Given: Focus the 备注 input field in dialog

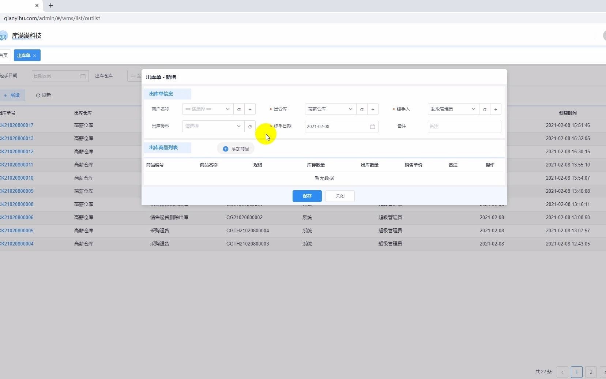Looking at the screenshot, I should (464, 126).
